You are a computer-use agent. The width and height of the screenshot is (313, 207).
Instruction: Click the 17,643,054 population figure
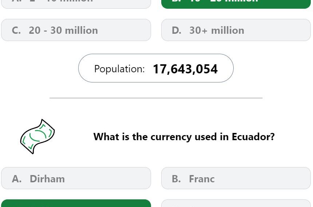185,69
